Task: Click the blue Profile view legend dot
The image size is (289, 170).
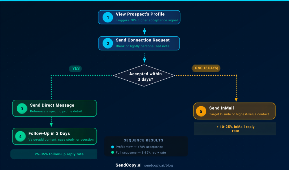Action: coord(113,147)
